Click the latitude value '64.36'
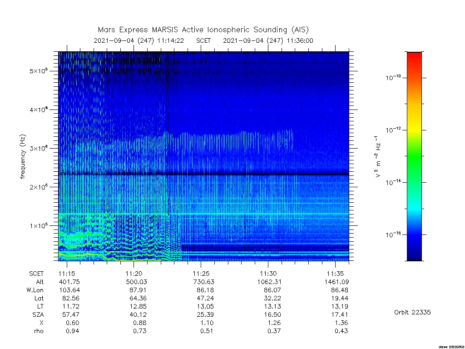The width and height of the screenshot is (465, 349). (138, 298)
